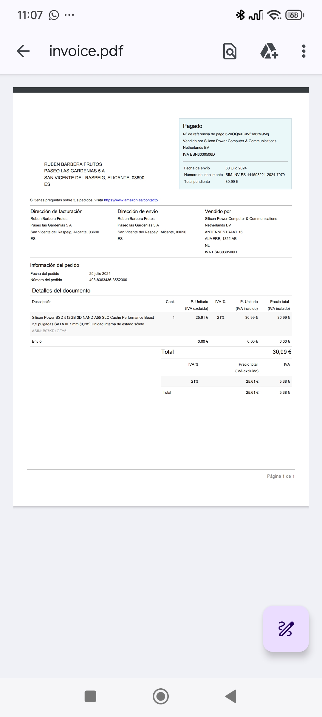Tap the ASIN B07KR1GFY5 text
322x717 pixels.
coord(49,331)
